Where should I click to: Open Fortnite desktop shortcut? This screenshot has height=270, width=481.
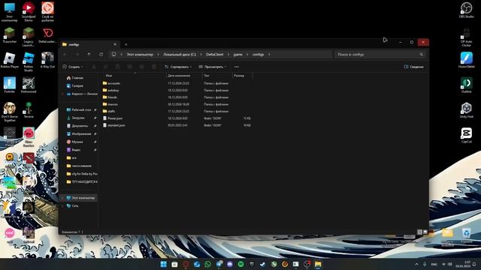[10, 85]
